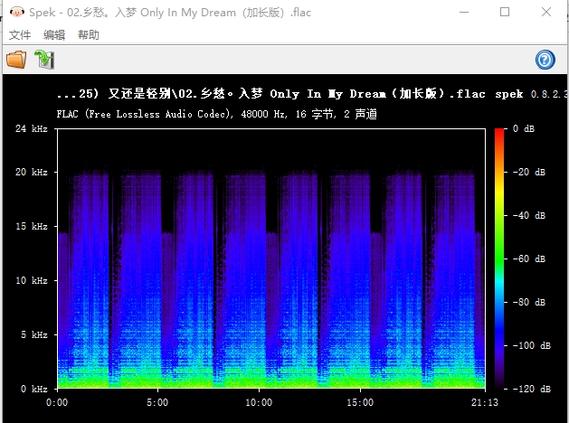Click the -20 dB scale label
Viewport: 569px width, 423px height.
coord(529,172)
